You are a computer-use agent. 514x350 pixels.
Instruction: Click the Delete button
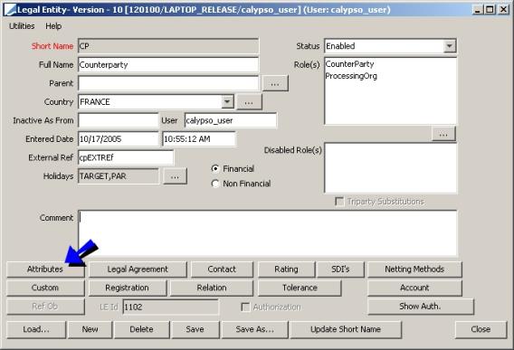click(x=141, y=329)
